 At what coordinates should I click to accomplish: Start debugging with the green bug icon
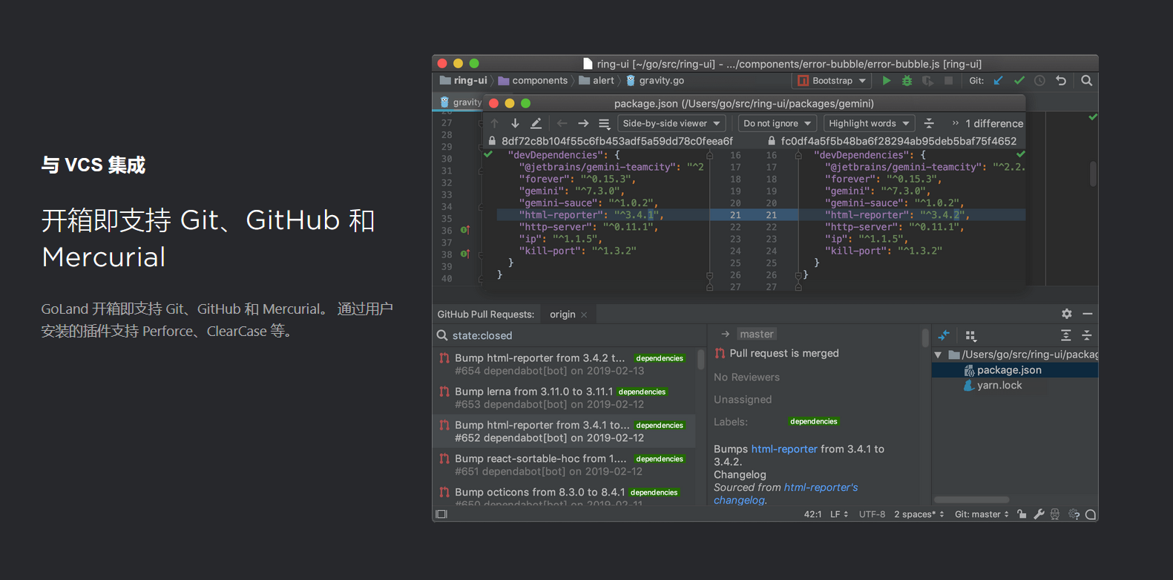click(907, 81)
